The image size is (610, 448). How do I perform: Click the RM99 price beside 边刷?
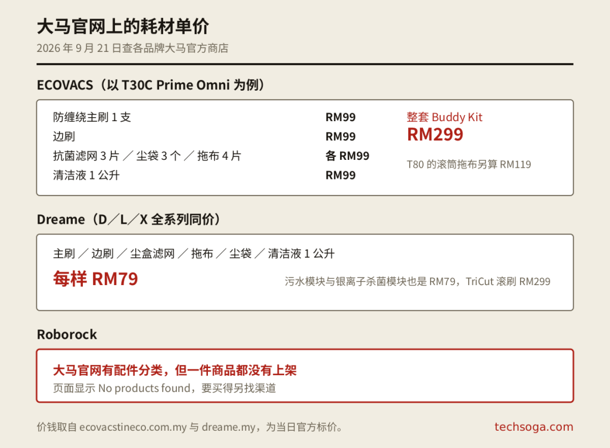[340, 137]
